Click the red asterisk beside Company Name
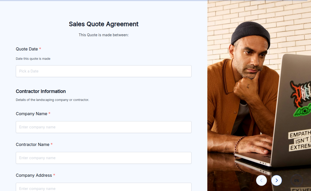 50,113
